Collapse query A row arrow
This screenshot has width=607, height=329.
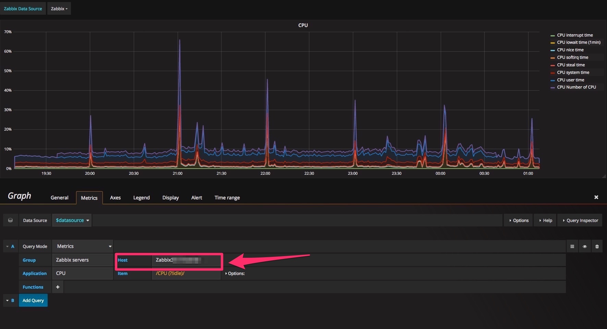[8, 246]
